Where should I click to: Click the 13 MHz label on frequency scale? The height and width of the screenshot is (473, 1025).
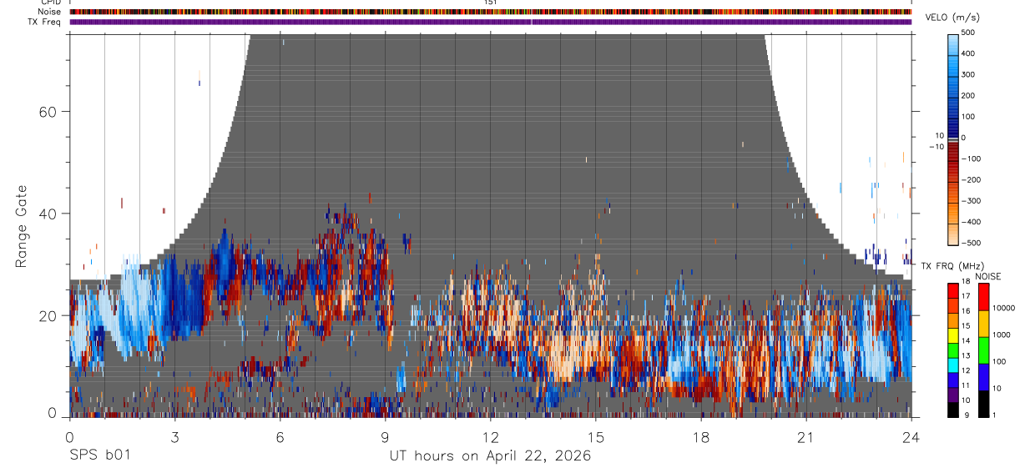(966, 355)
